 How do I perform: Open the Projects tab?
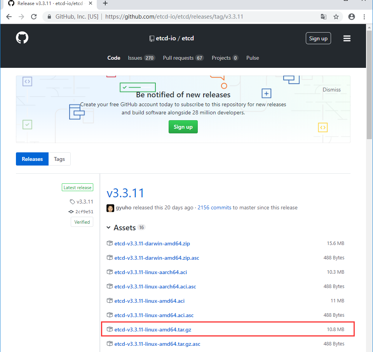225,58
